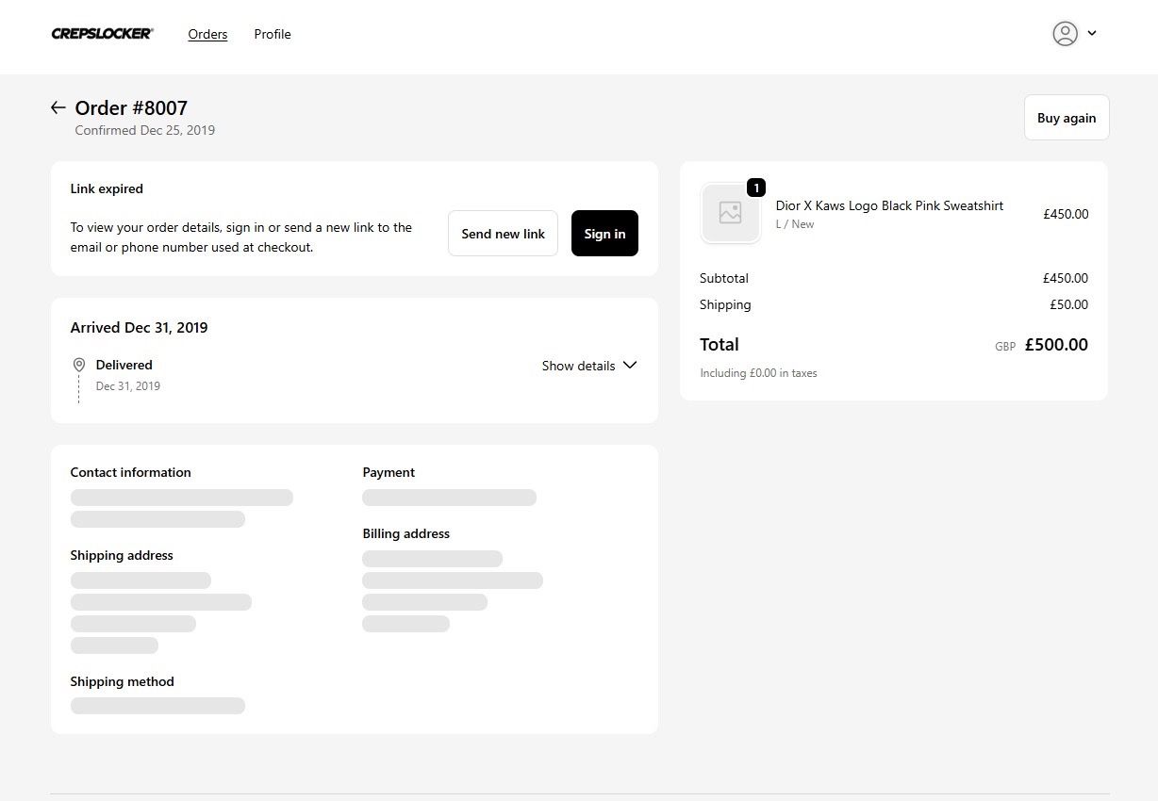This screenshot has width=1158, height=801.
Task: Click the black Sign in button
Action: 604,234
